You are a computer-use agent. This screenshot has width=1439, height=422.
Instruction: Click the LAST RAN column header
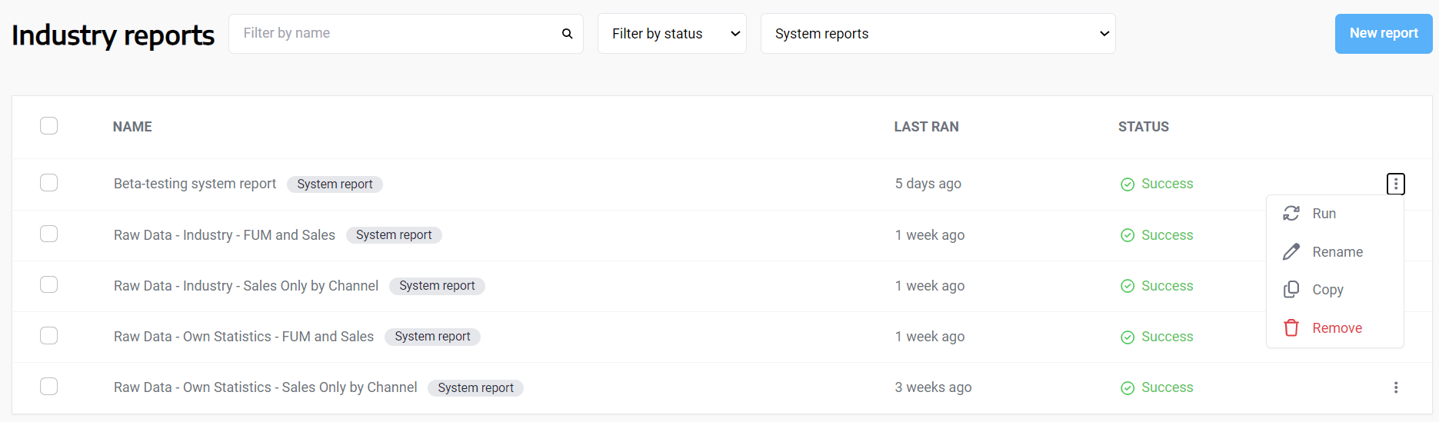click(x=926, y=127)
